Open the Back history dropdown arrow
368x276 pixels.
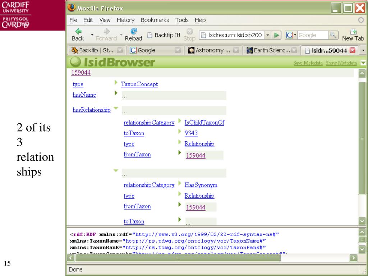tap(92, 35)
